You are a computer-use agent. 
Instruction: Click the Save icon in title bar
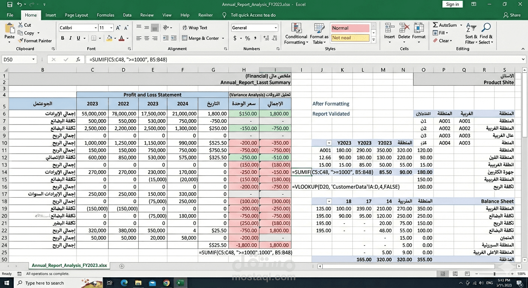click(10, 4)
